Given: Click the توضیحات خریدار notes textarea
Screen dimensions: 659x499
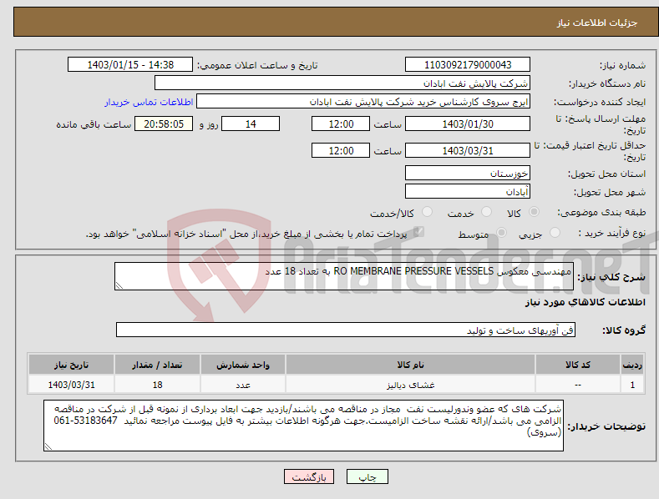Looking at the screenshot, I should point(303,426).
